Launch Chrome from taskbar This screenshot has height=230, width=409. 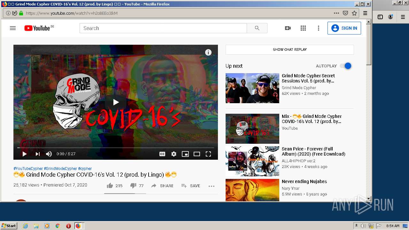[58, 226]
